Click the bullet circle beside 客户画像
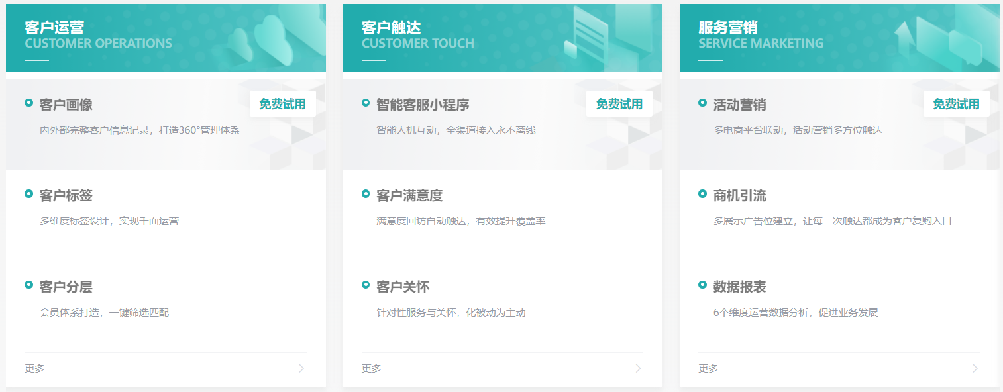The width and height of the screenshot is (1003, 392). click(28, 103)
